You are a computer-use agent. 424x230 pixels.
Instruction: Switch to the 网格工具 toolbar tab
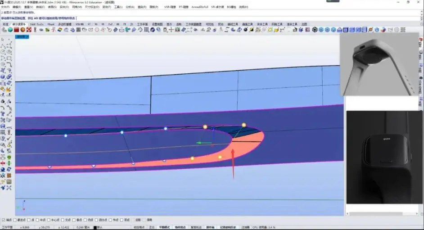coord(277,24)
